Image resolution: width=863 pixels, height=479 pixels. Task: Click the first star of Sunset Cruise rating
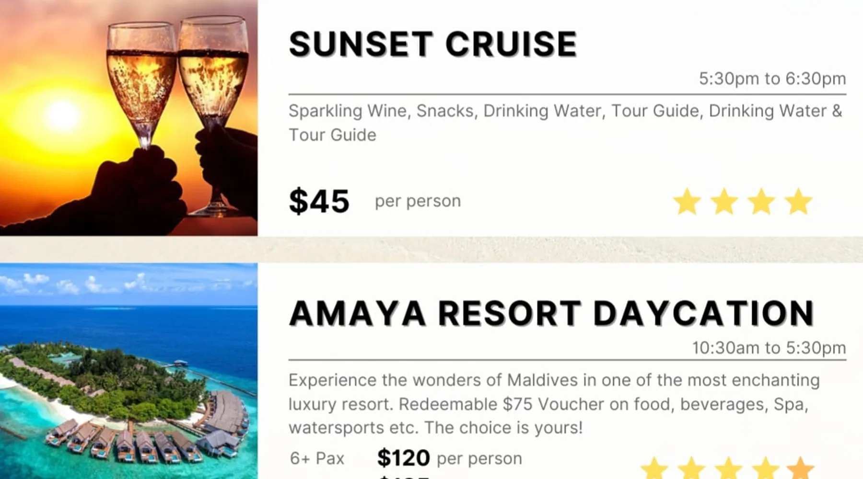687,201
